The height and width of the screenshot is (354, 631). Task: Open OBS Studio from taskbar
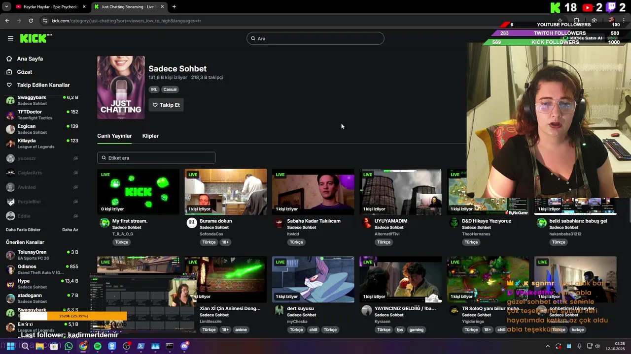point(127,346)
